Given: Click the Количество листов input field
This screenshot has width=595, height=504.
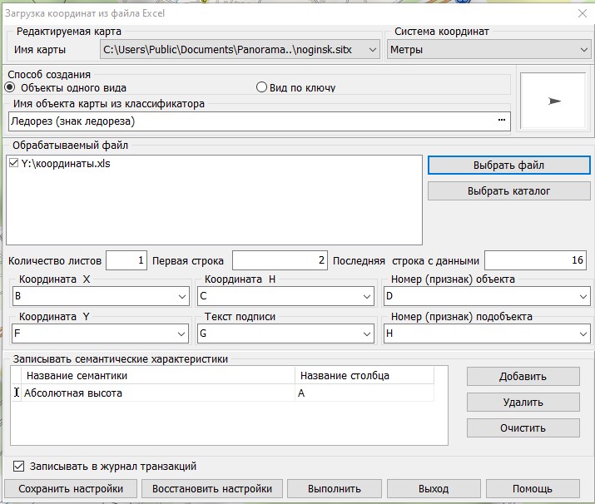Looking at the screenshot, I should click(x=126, y=260).
